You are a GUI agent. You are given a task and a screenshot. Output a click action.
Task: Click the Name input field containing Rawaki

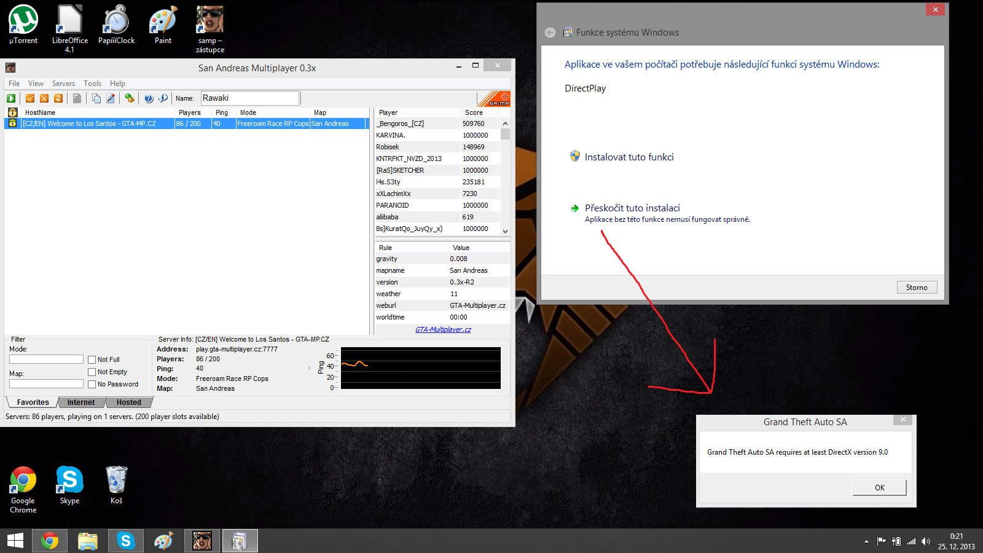point(249,98)
